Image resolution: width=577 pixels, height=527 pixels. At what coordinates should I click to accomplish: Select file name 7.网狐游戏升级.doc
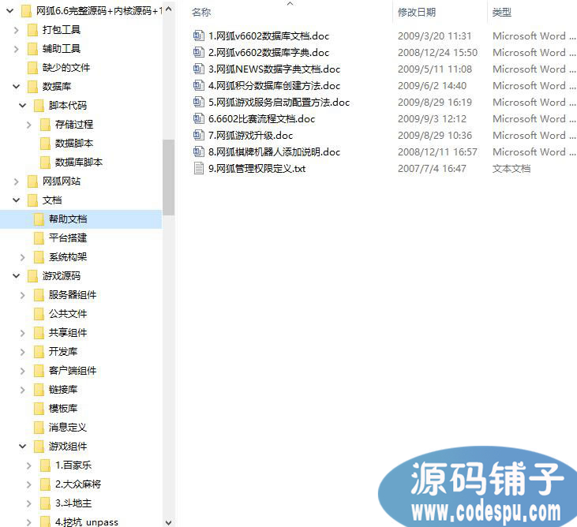coord(250,136)
